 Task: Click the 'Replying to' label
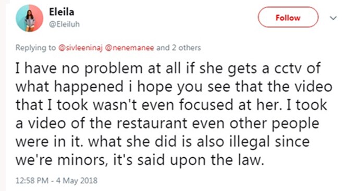click(35, 48)
